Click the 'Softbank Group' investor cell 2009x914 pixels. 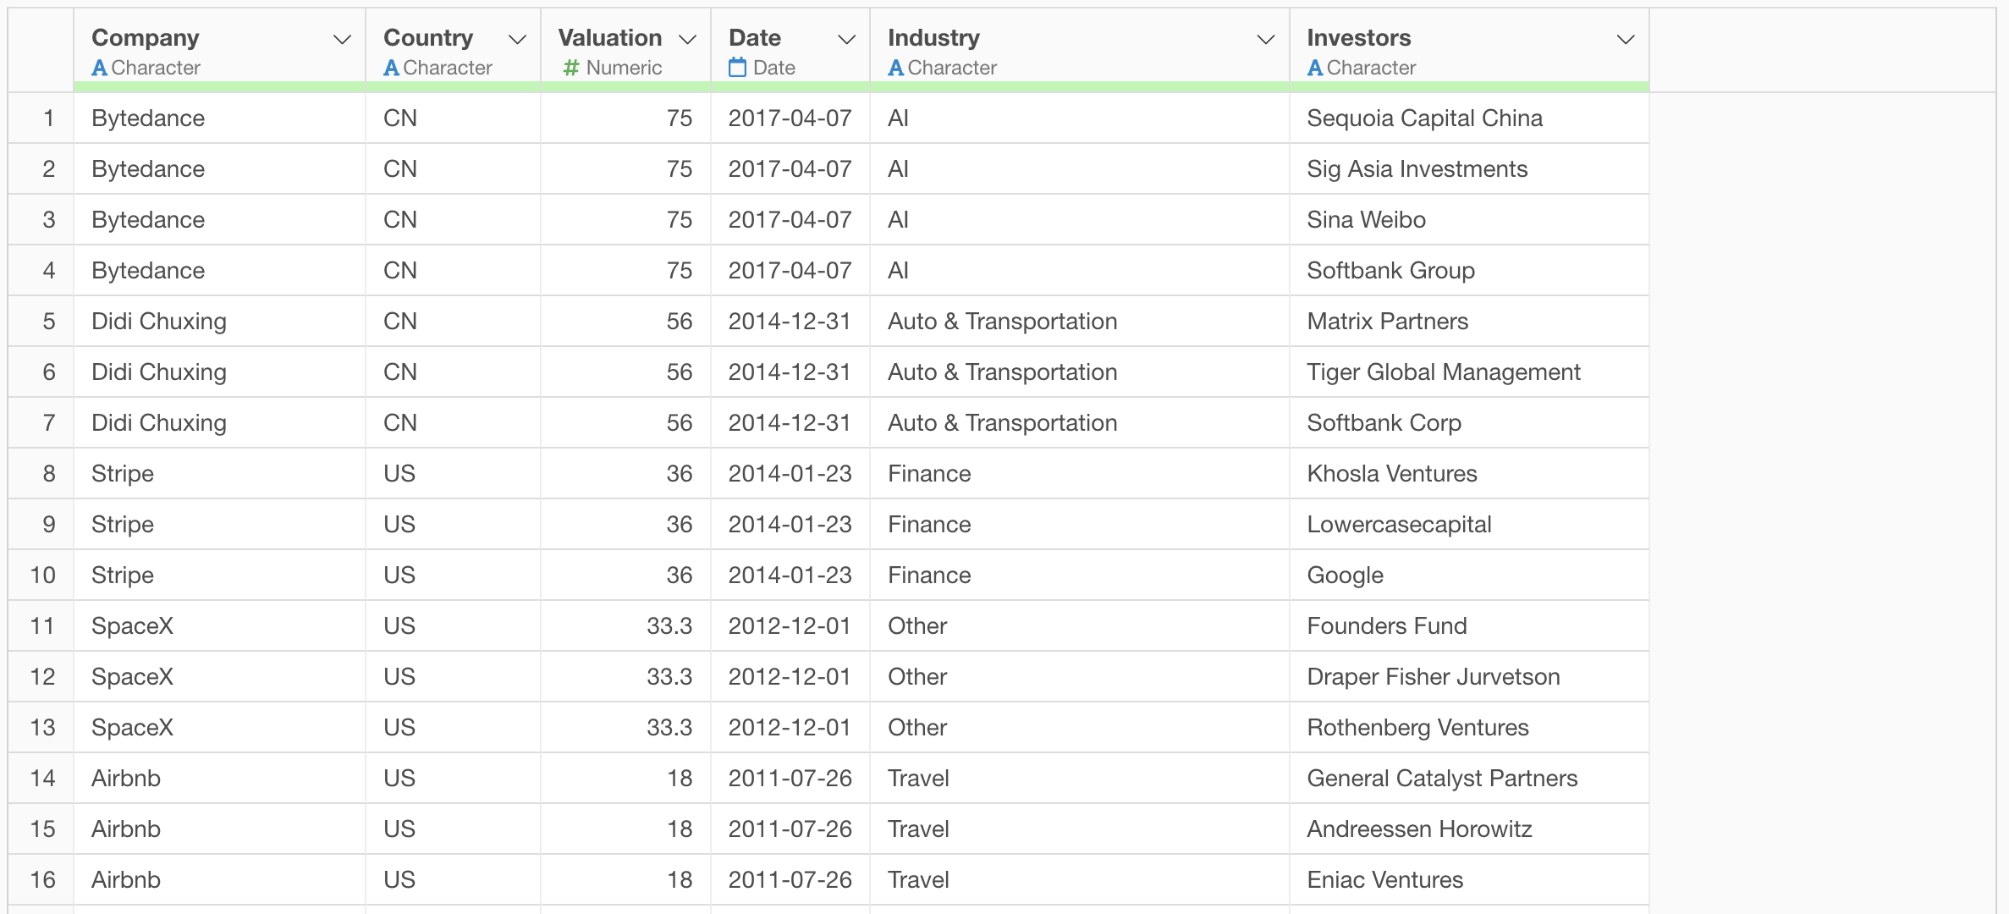tap(1469, 271)
